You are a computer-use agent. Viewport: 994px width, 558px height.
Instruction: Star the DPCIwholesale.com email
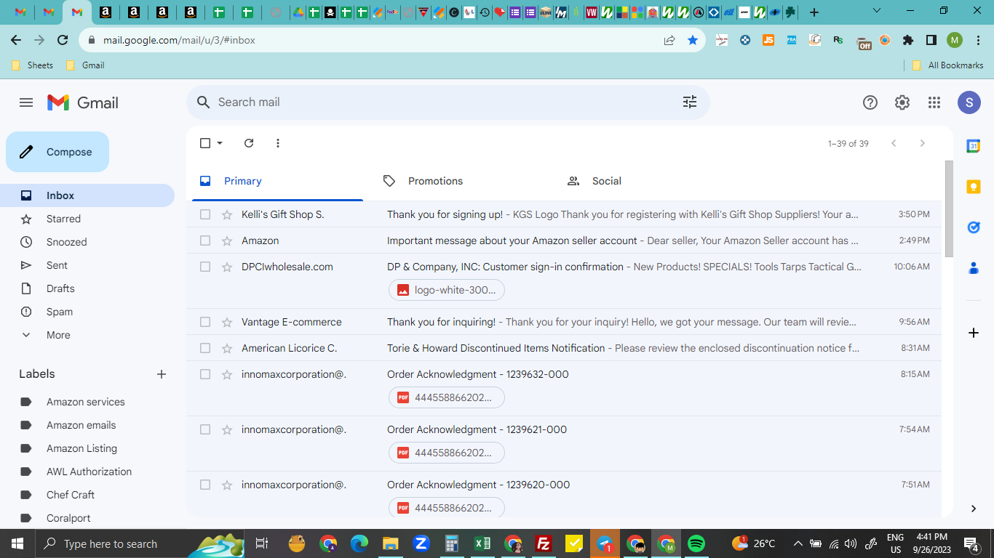point(227,267)
